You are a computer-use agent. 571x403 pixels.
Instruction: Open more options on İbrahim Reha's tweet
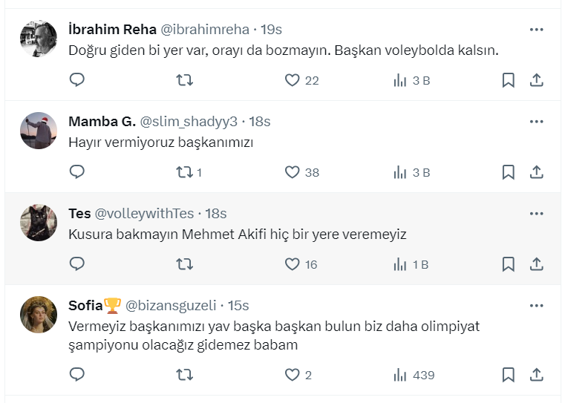point(537,30)
